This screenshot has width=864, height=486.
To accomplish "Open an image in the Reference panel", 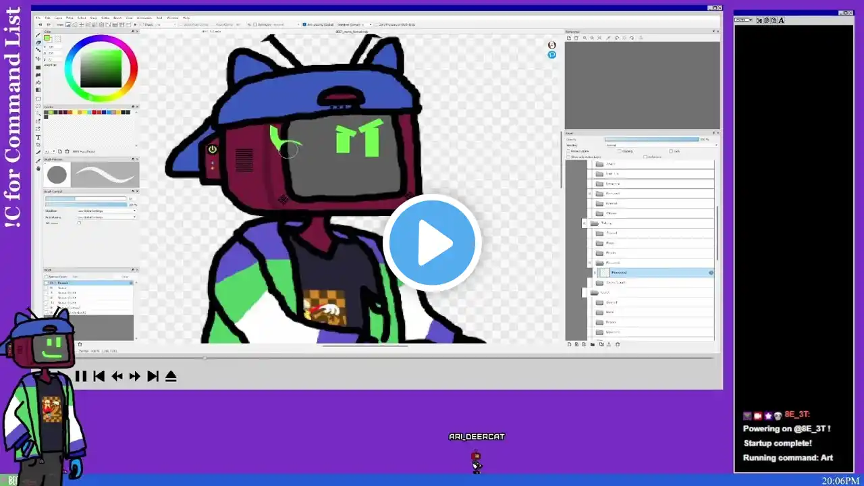I will (x=569, y=38).
